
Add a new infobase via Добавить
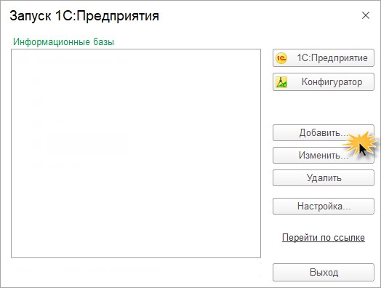(324, 132)
